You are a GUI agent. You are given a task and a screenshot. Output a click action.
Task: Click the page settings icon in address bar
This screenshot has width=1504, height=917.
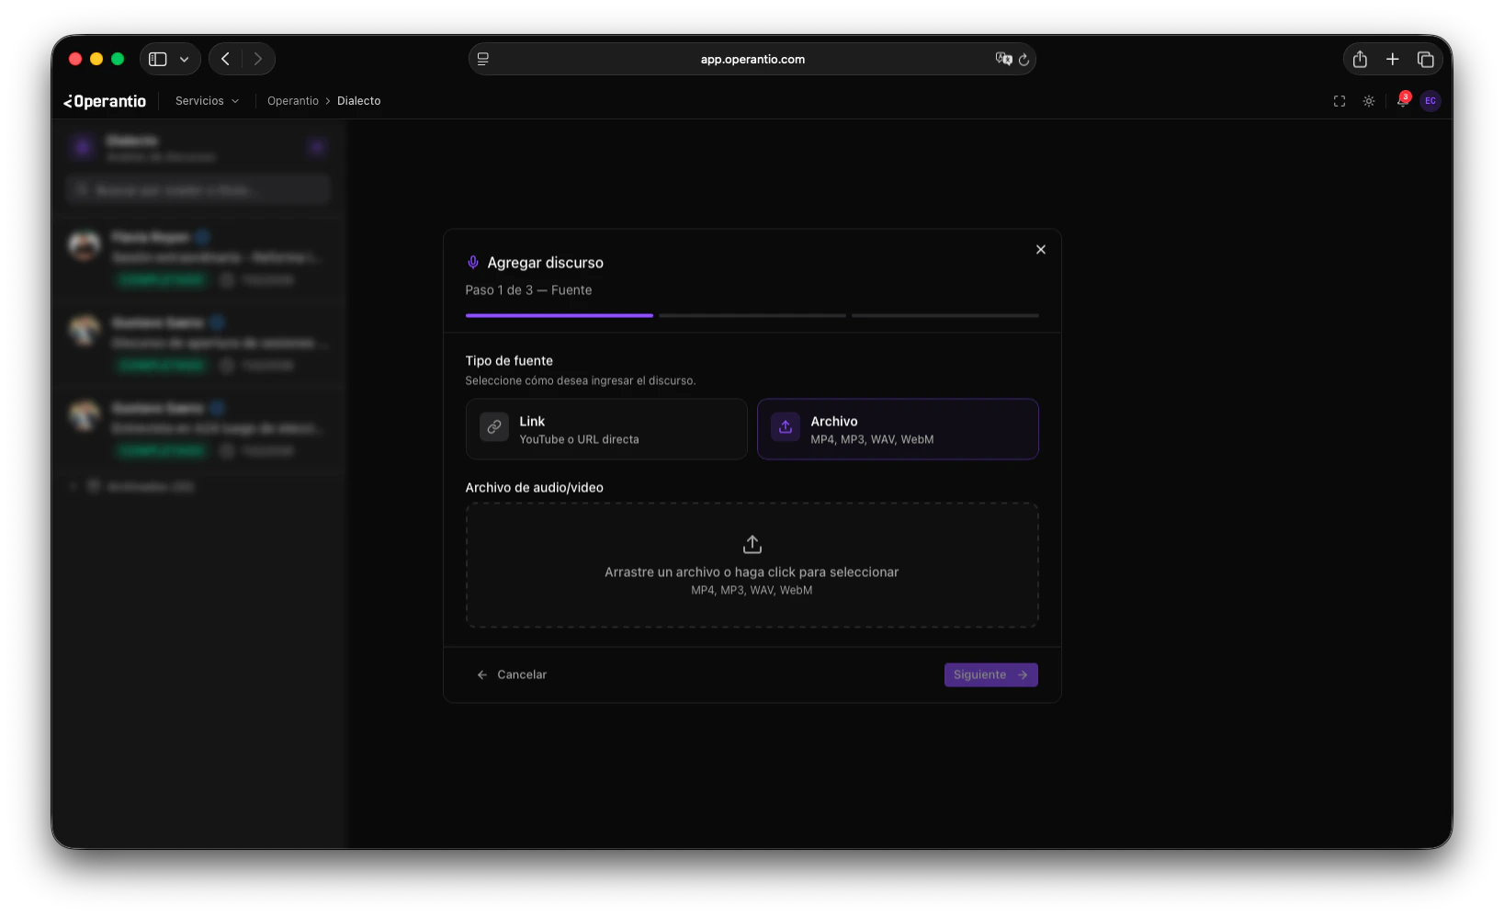[x=483, y=59]
